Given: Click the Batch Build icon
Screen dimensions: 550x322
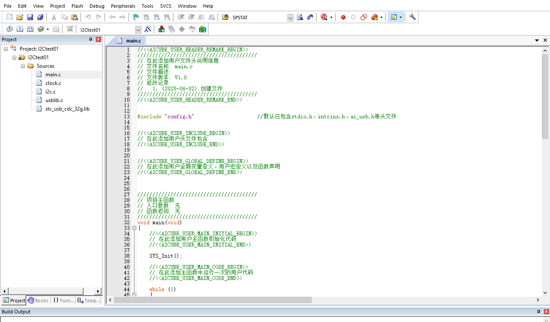Looking at the screenshot, I should pos(41,29).
